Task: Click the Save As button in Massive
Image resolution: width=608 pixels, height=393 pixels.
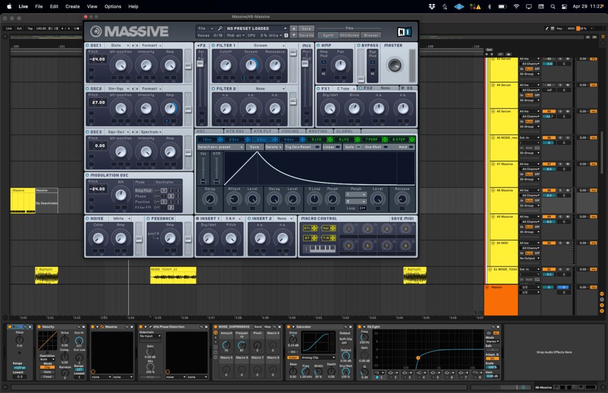Action: click(x=306, y=35)
